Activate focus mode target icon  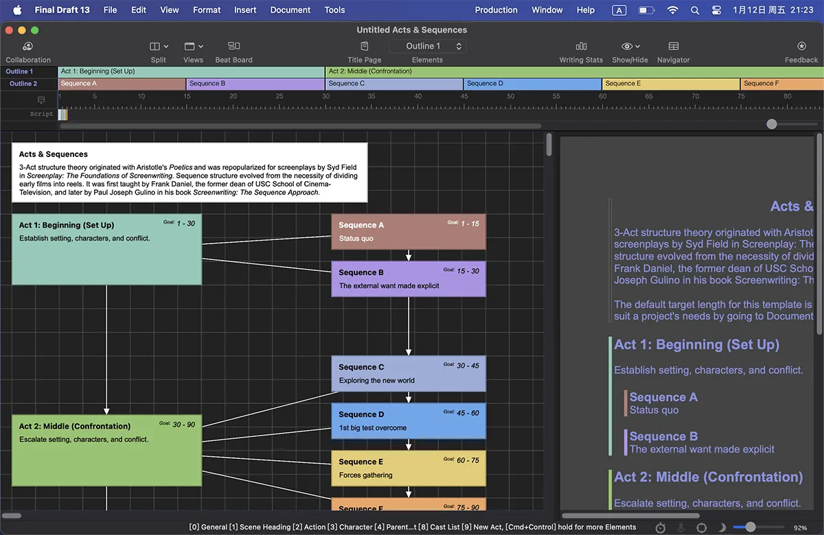click(701, 527)
